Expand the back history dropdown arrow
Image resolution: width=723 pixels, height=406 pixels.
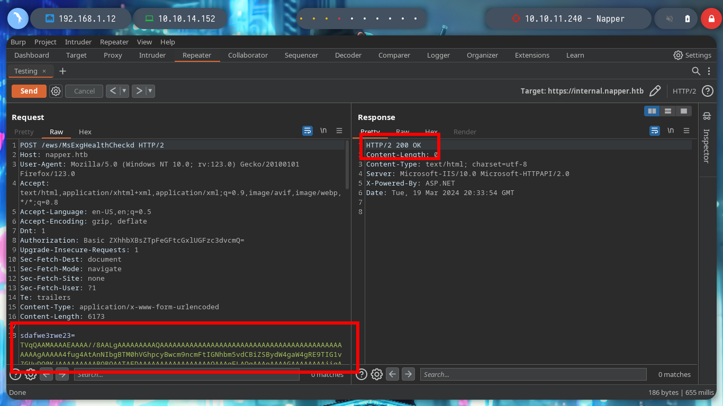(124, 91)
